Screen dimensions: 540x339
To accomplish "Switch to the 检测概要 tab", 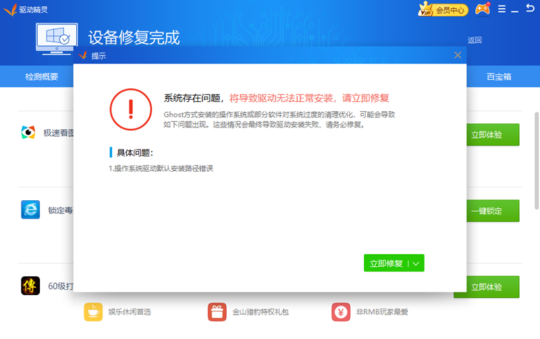I will [41, 77].
